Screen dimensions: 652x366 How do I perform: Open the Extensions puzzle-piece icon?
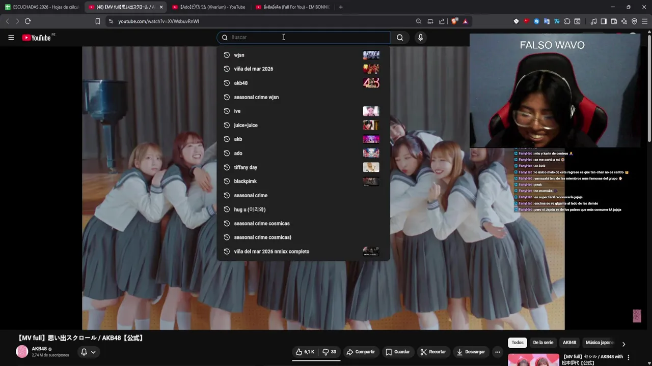[567, 21]
